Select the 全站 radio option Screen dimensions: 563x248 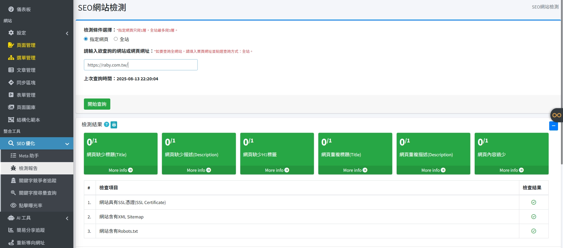click(116, 39)
